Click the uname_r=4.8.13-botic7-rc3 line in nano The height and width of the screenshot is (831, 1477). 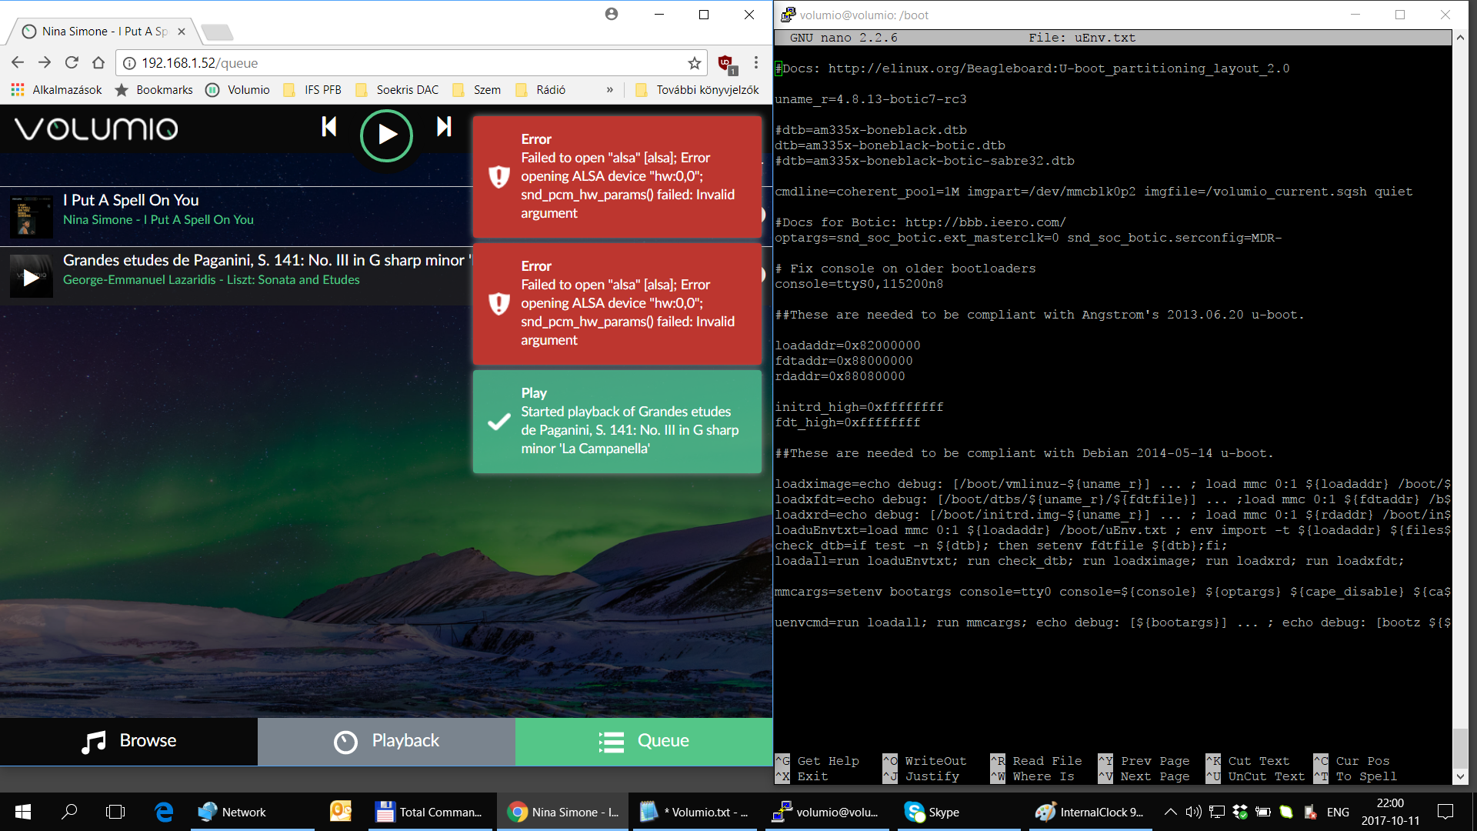(x=871, y=99)
